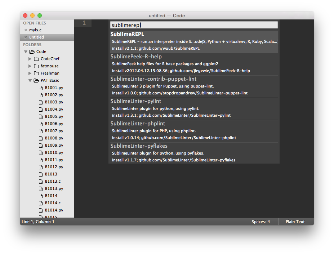Select the folder icon next to Code
334x254 pixels.
pos(32,52)
